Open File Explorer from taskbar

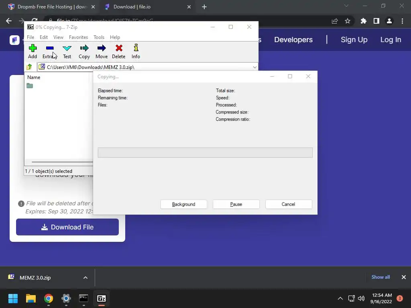(x=31, y=298)
